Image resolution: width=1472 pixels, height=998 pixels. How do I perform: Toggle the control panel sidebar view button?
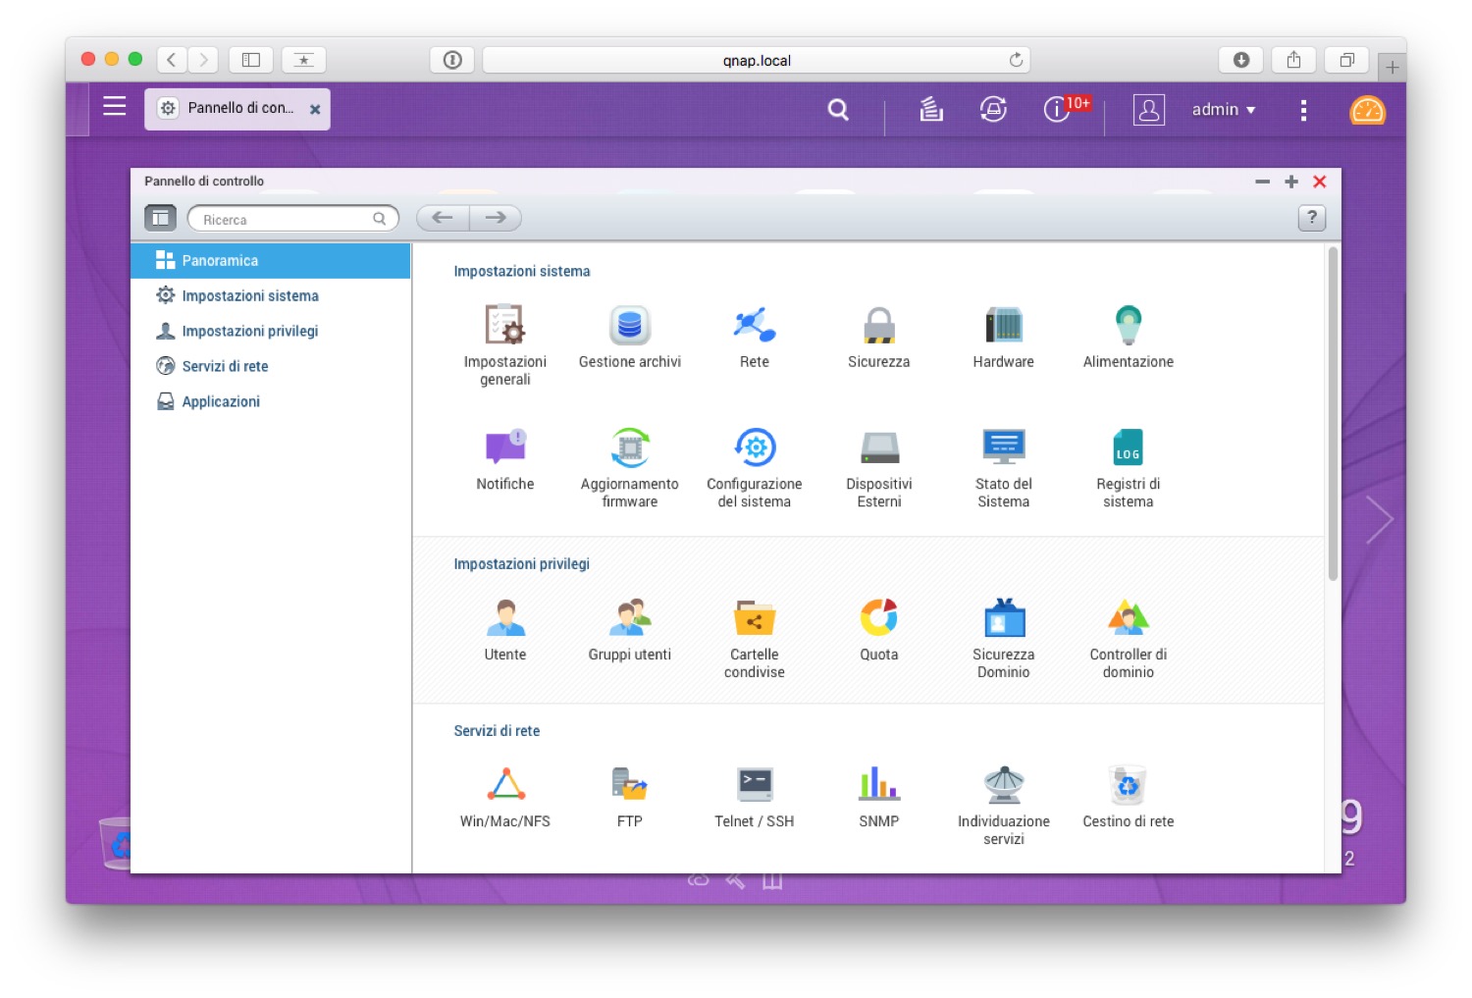point(160,218)
